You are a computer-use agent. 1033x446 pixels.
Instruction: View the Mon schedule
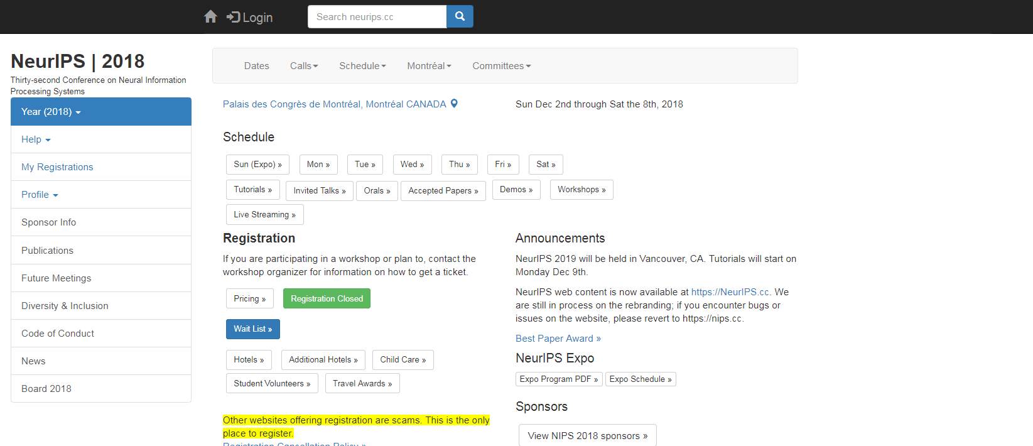(318, 165)
